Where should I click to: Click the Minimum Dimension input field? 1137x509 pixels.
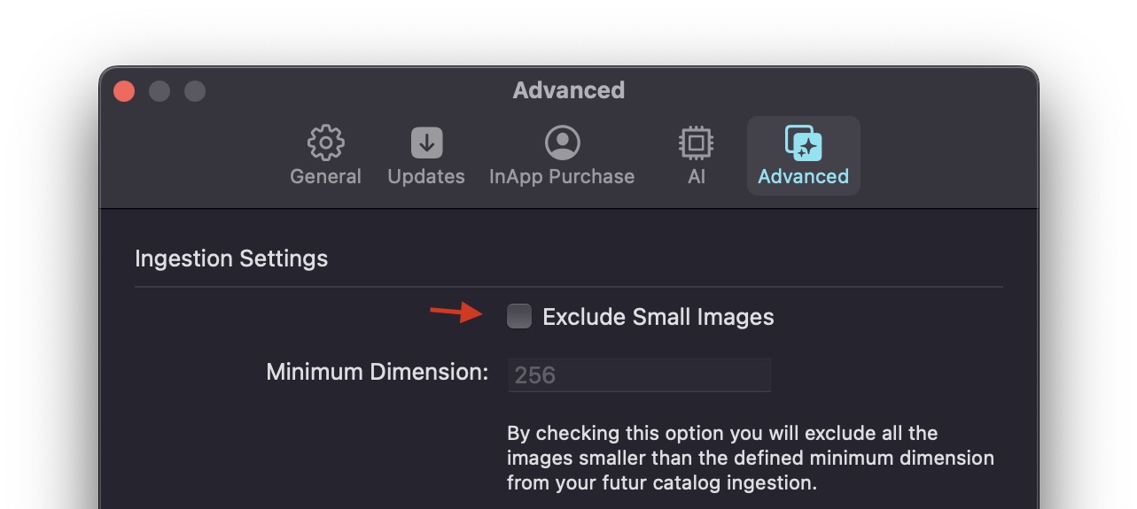639,375
